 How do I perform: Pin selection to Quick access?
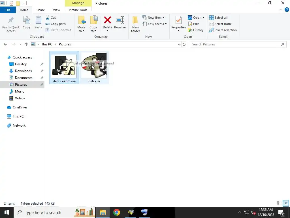pos(11,24)
